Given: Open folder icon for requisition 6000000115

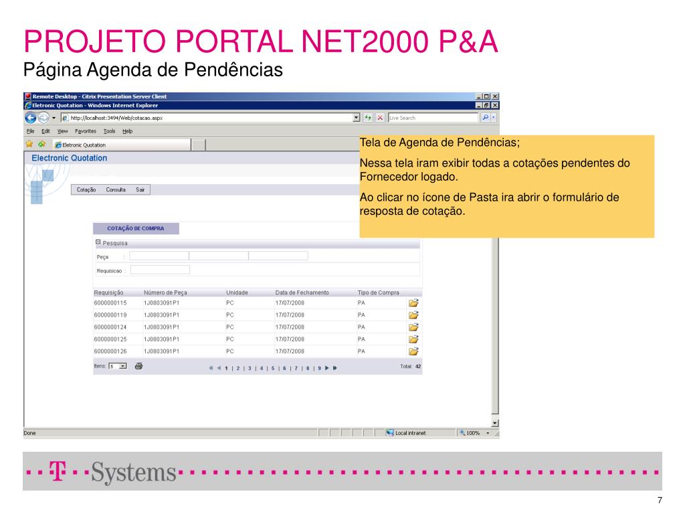Looking at the screenshot, I should [413, 303].
